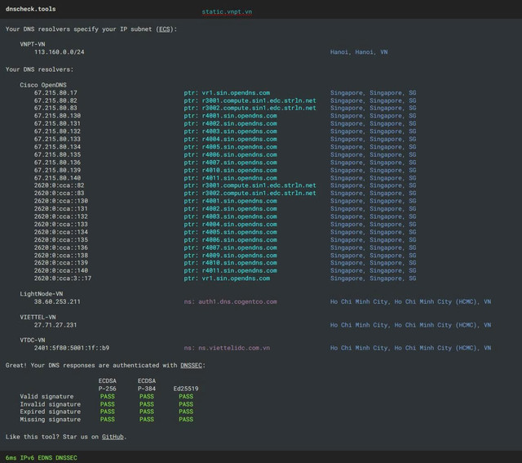
Task: Click the 6ms latency status indicator
Action: click(x=11, y=458)
